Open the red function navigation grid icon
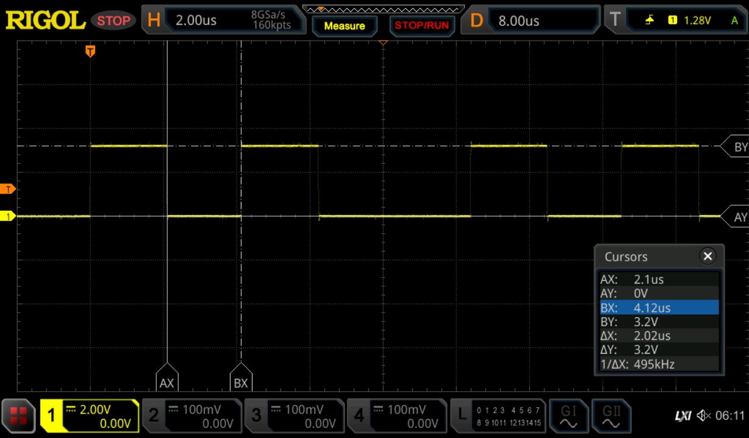The height and width of the screenshot is (438, 749). pos(18,416)
